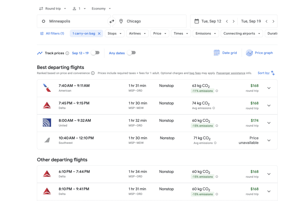This screenshot has width=307, height=201.
Task: Select the Economy cabin class menu
Action: point(101,8)
